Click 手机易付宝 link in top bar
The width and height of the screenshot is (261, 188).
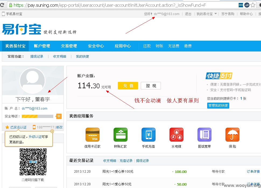click(14, 14)
